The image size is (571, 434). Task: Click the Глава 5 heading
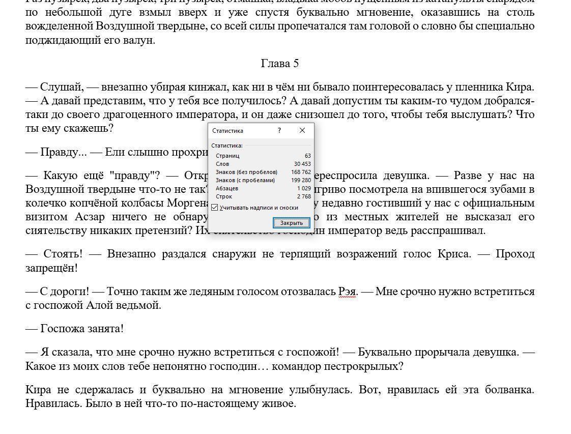coord(279,64)
